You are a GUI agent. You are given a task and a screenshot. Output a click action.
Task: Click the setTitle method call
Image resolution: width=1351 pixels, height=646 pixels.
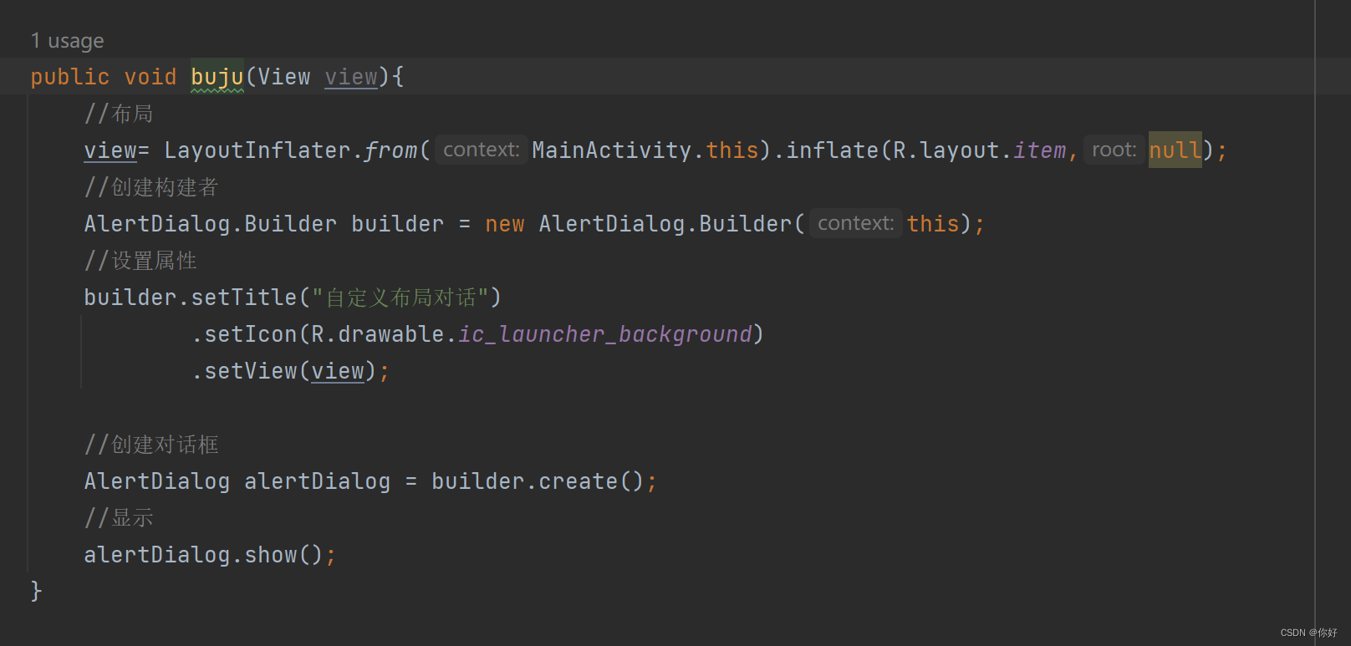coord(244,298)
